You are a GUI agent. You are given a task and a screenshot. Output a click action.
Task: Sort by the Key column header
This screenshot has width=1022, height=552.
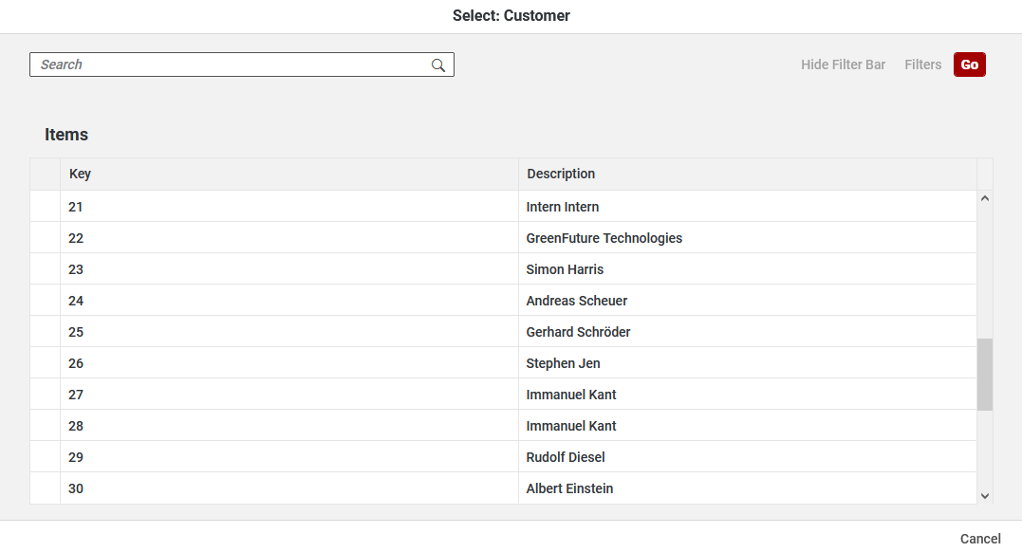[81, 174]
